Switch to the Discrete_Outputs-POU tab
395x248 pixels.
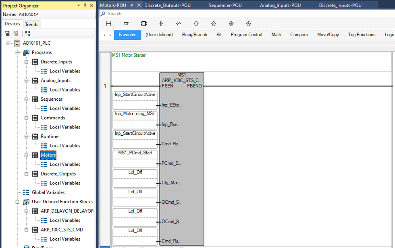click(168, 5)
